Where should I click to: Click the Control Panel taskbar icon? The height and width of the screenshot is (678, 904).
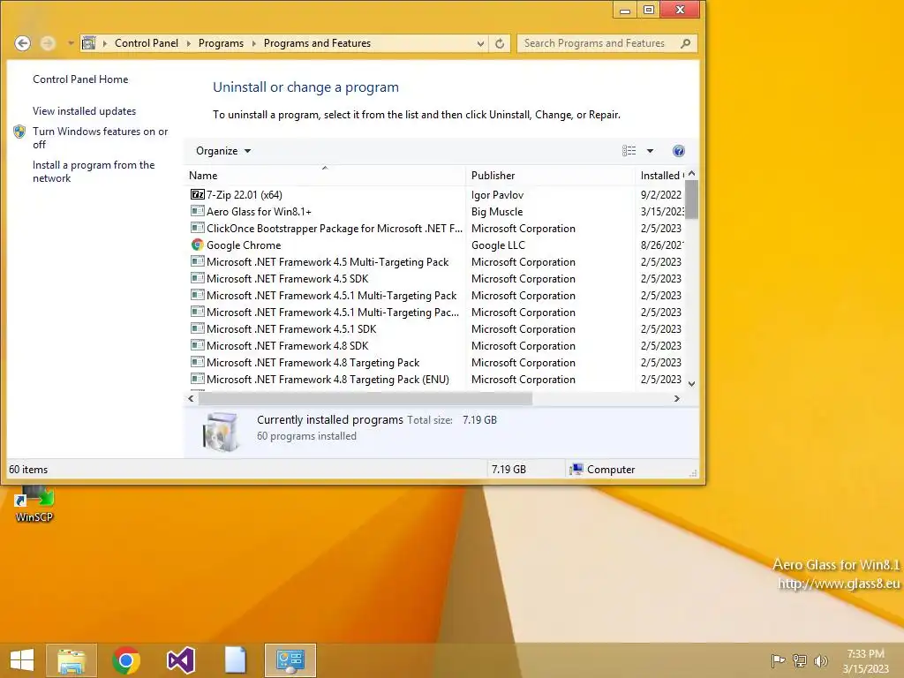[290, 660]
